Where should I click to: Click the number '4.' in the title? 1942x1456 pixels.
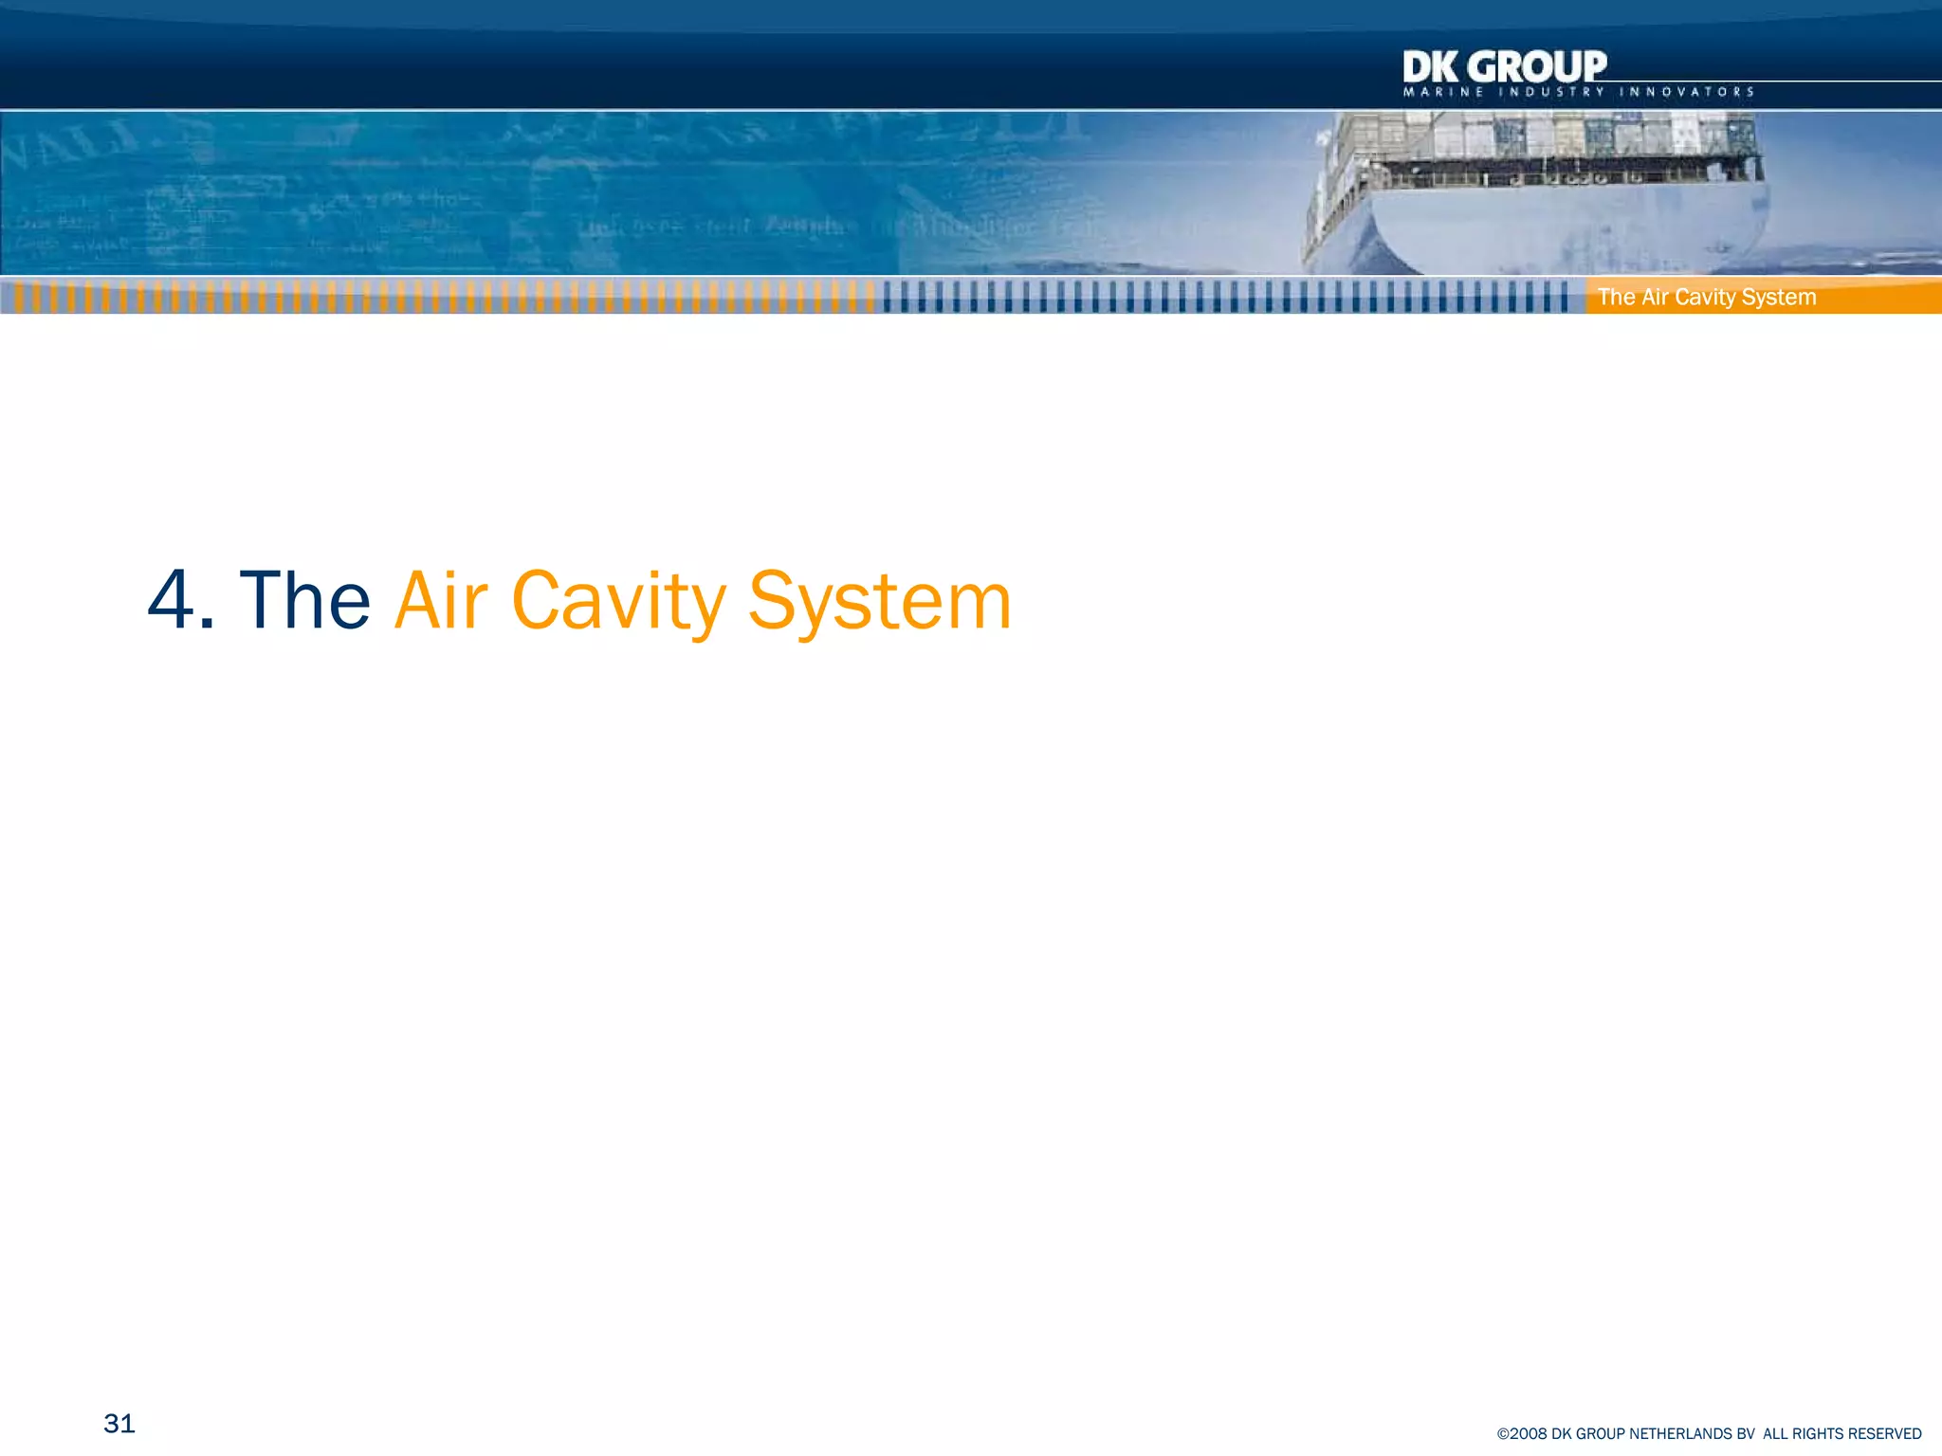click(181, 600)
